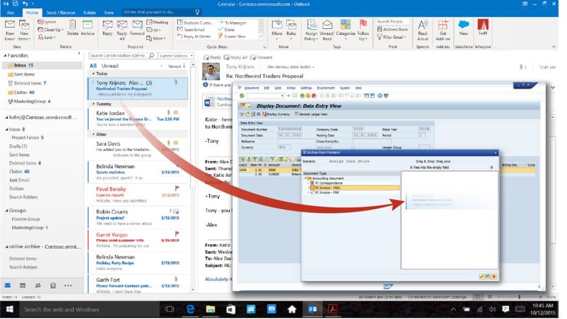Open the People icon in the navigation bar
The image size is (567, 319).
(x=38, y=285)
